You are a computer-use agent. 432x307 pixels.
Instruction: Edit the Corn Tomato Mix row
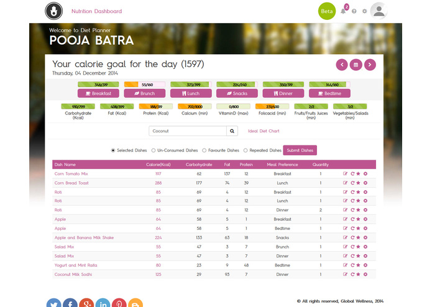point(345,174)
